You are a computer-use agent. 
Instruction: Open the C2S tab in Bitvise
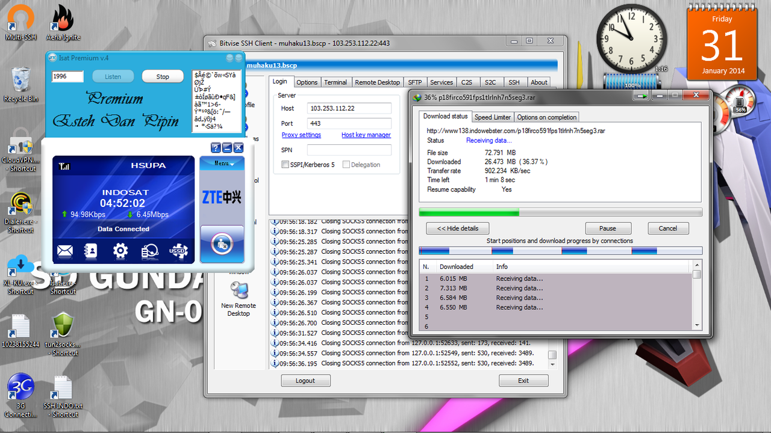[467, 82]
